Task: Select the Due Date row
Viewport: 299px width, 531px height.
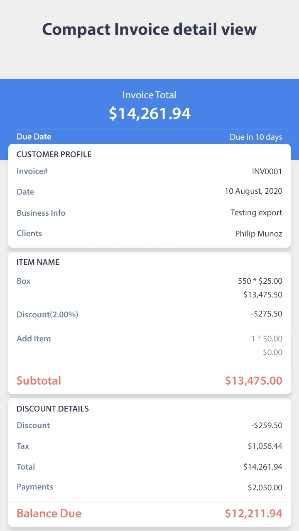Action: tap(149, 136)
